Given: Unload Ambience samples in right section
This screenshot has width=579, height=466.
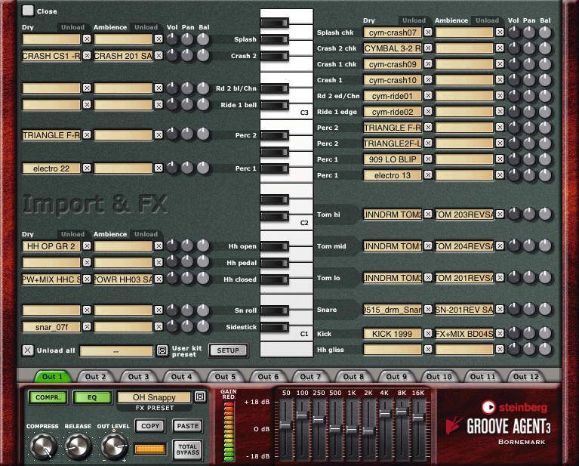Looking at the screenshot, I should tap(487, 20).
